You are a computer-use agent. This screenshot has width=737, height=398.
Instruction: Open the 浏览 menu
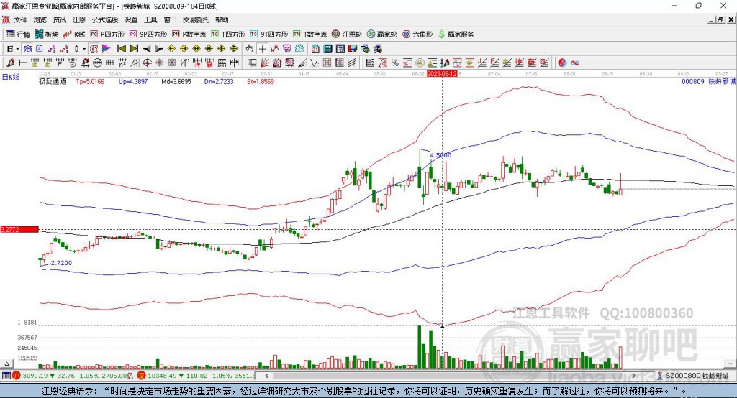pos(40,19)
